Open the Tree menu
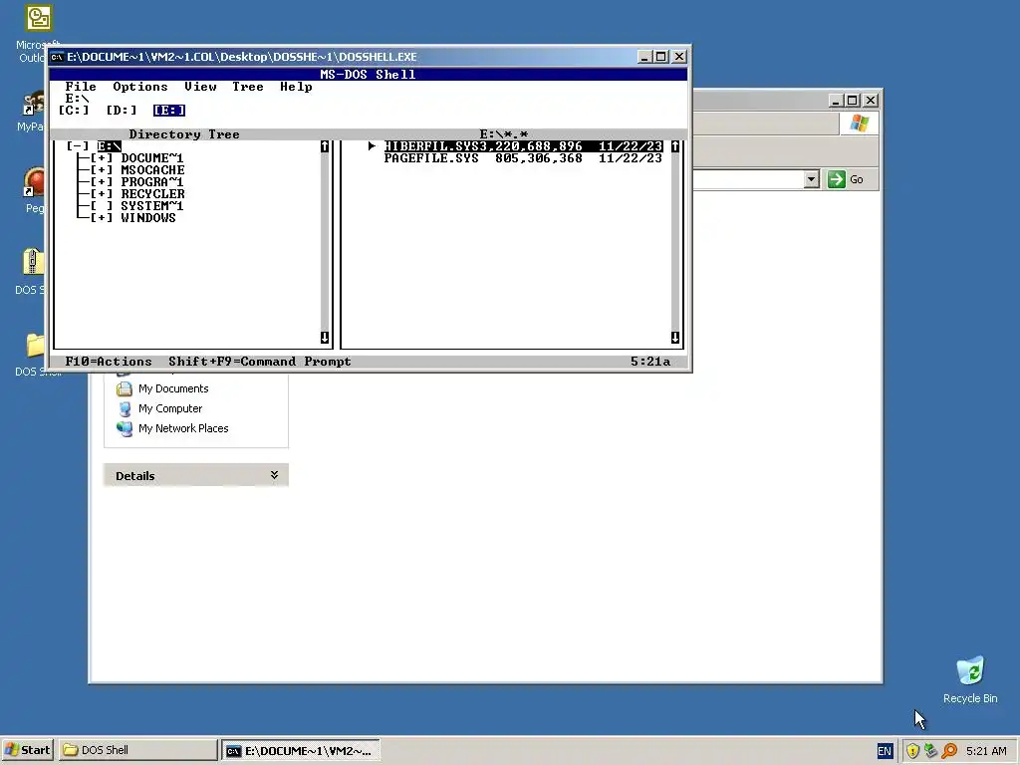Image resolution: width=1020 pixels, height=765 pixels. click(248, 87)
